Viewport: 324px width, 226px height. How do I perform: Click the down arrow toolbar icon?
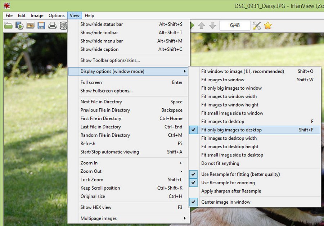(x=212, y=26)
